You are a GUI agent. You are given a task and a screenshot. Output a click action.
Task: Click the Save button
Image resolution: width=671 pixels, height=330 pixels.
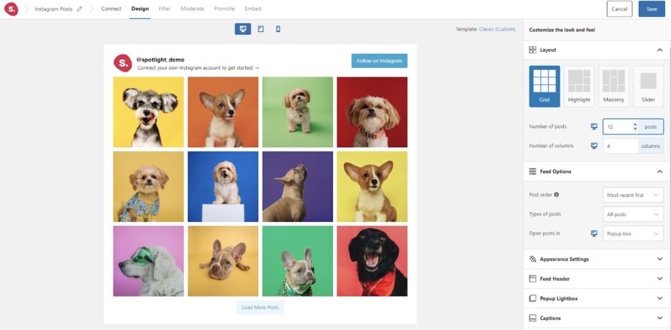click(652, 9)
